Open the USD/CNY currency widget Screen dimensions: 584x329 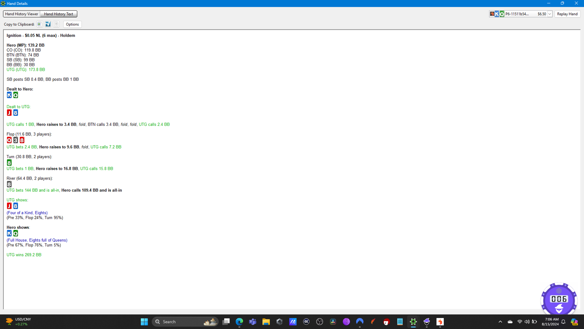[x=18, y=322]
